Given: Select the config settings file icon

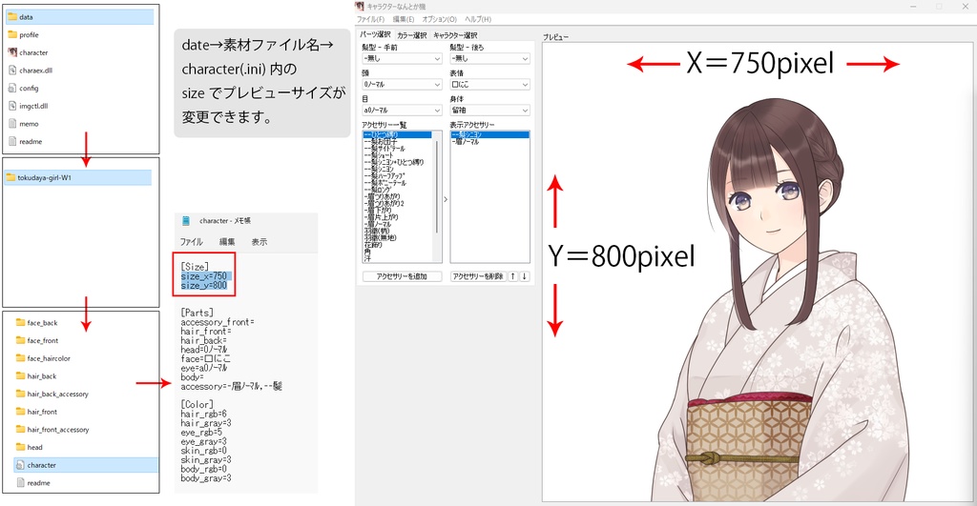Looking at the screenshot, I should [11, 88].
